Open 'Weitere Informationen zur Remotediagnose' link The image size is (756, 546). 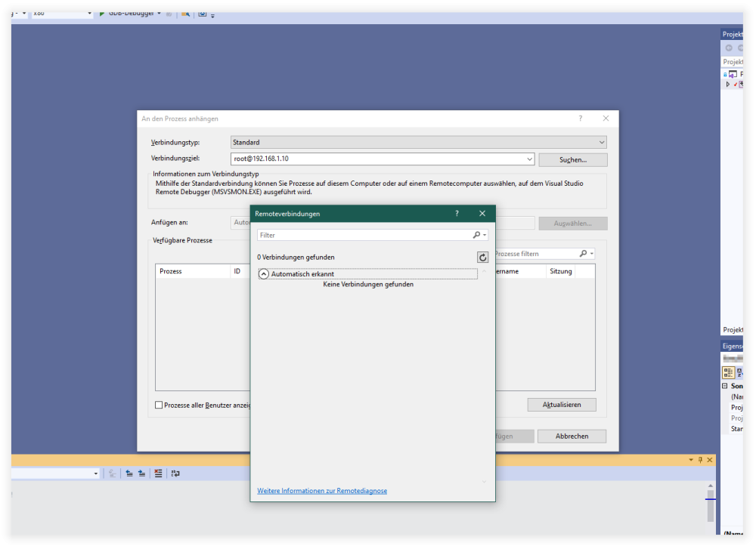point(322,491)
